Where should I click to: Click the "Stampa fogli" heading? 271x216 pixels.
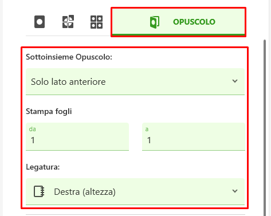49,112
